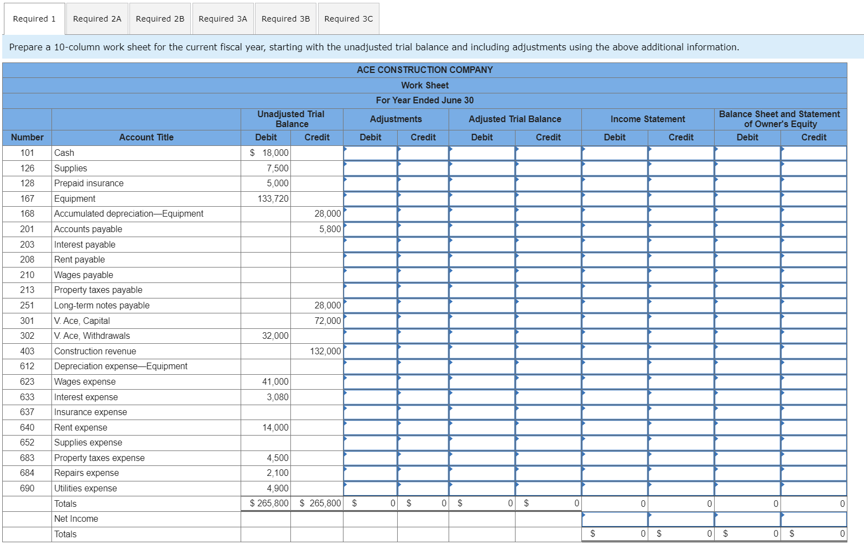
Task: Select Cash row Adjustments Debit cell
Action: click(371, 153)
